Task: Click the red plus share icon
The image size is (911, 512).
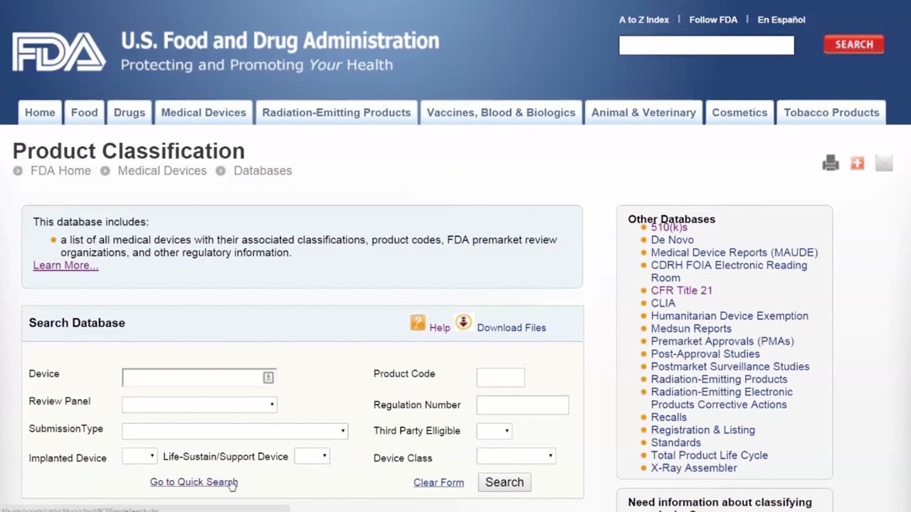Action: click(x=858, y=164)
